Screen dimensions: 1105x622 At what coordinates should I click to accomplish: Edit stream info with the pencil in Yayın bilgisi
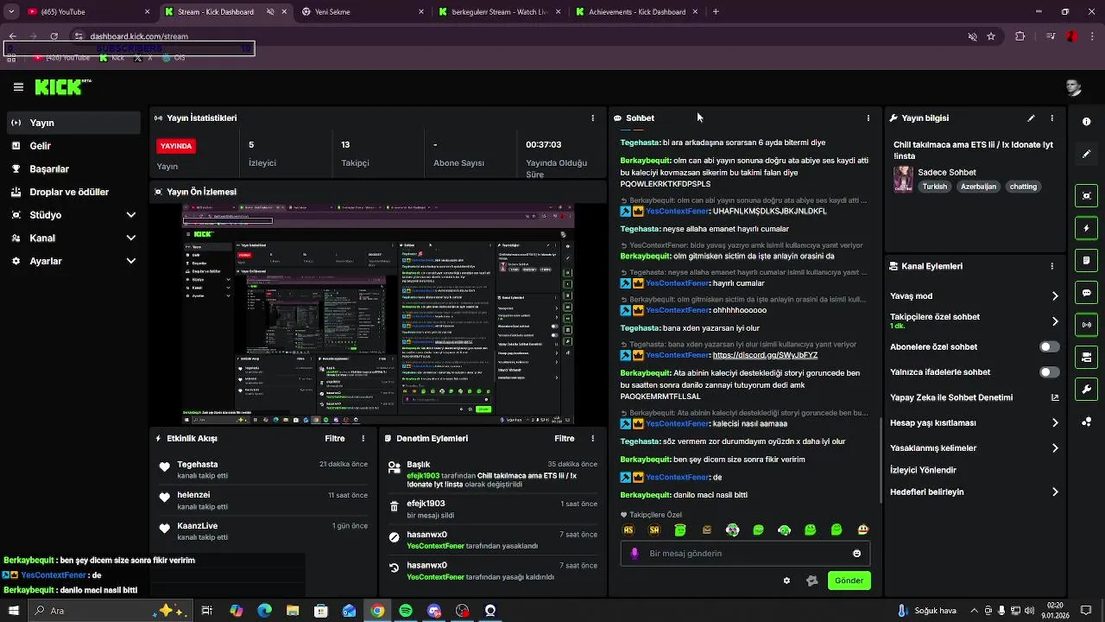tap(1031, 118)
